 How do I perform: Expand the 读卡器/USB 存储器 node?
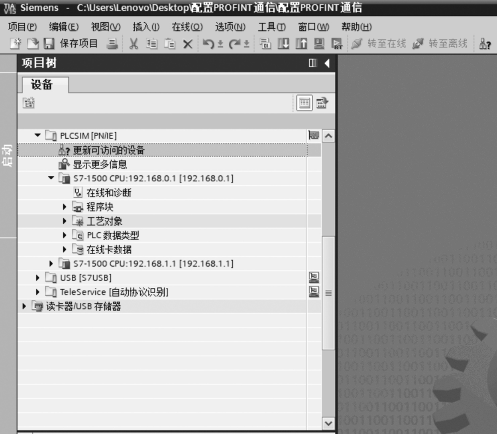click(24, 306)
